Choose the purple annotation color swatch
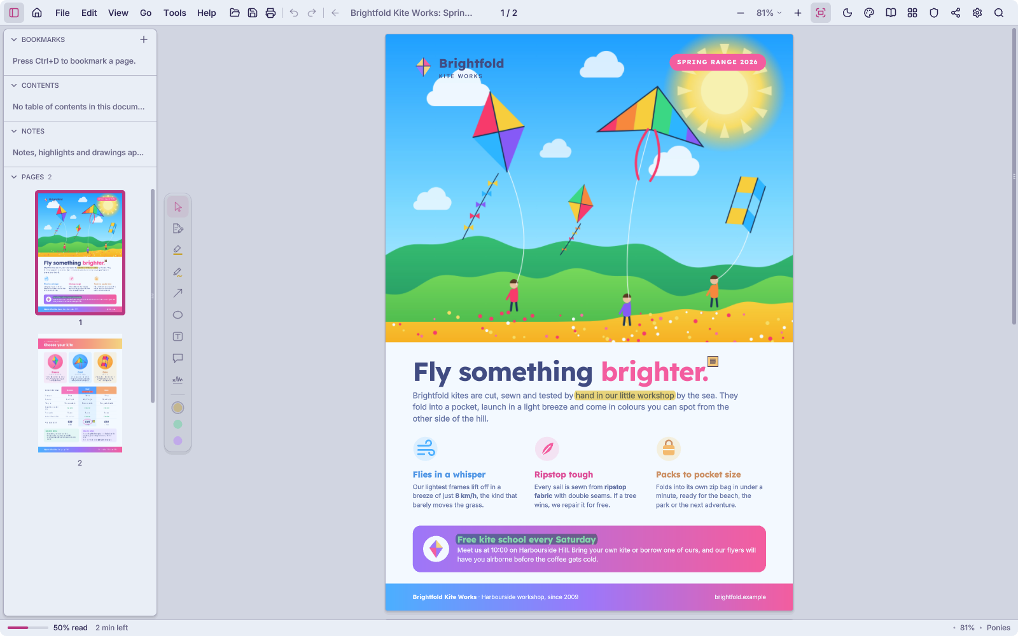 [178, 441]
